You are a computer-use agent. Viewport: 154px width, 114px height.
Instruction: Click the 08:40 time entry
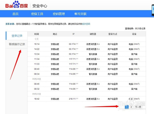37,69
